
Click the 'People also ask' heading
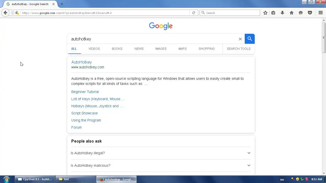(86, 141)
